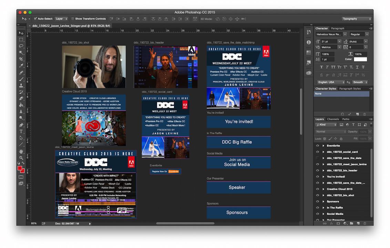Switch to the Paragraph tab
This screenshot has width=390, height=248.
coord(338,28)
